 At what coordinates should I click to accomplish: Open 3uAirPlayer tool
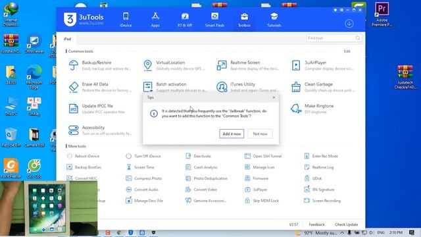pyautogui.click(x=322, y=65)
